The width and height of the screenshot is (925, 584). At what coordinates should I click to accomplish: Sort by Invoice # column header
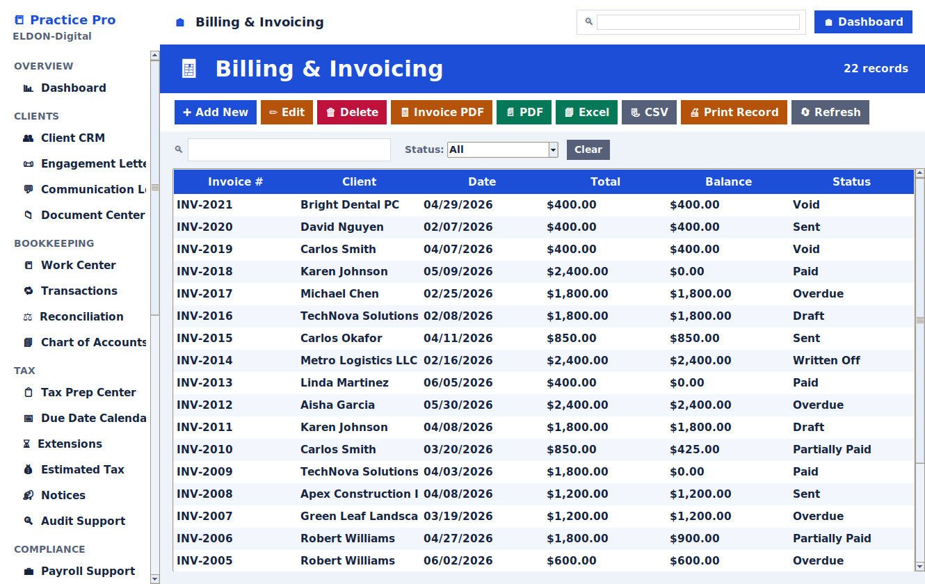coord(236,182)
